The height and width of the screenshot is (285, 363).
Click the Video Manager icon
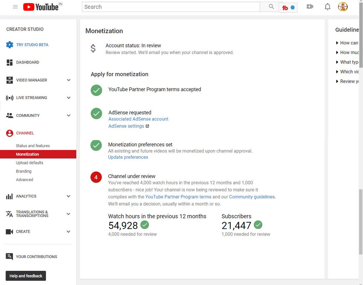click(x=10, y=80)
